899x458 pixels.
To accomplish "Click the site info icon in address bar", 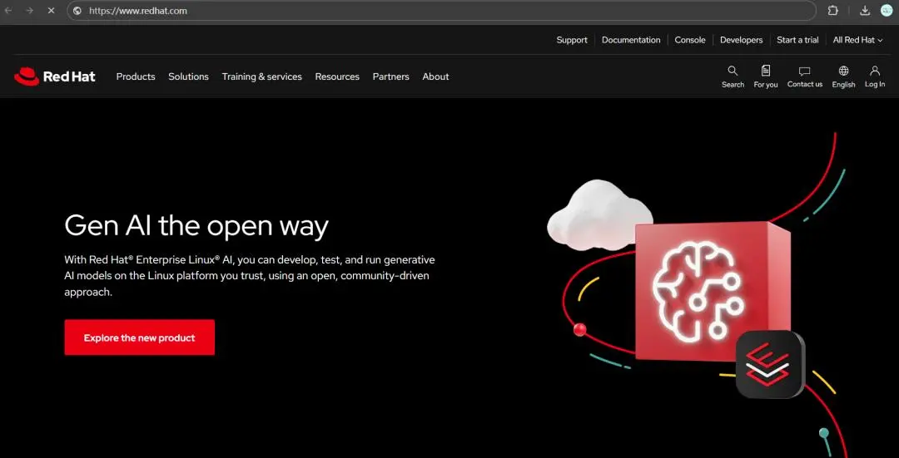I will (x=77, y=10).
